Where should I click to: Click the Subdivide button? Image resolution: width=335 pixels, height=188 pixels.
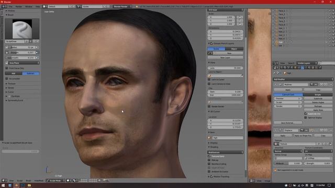coord(318,99)
